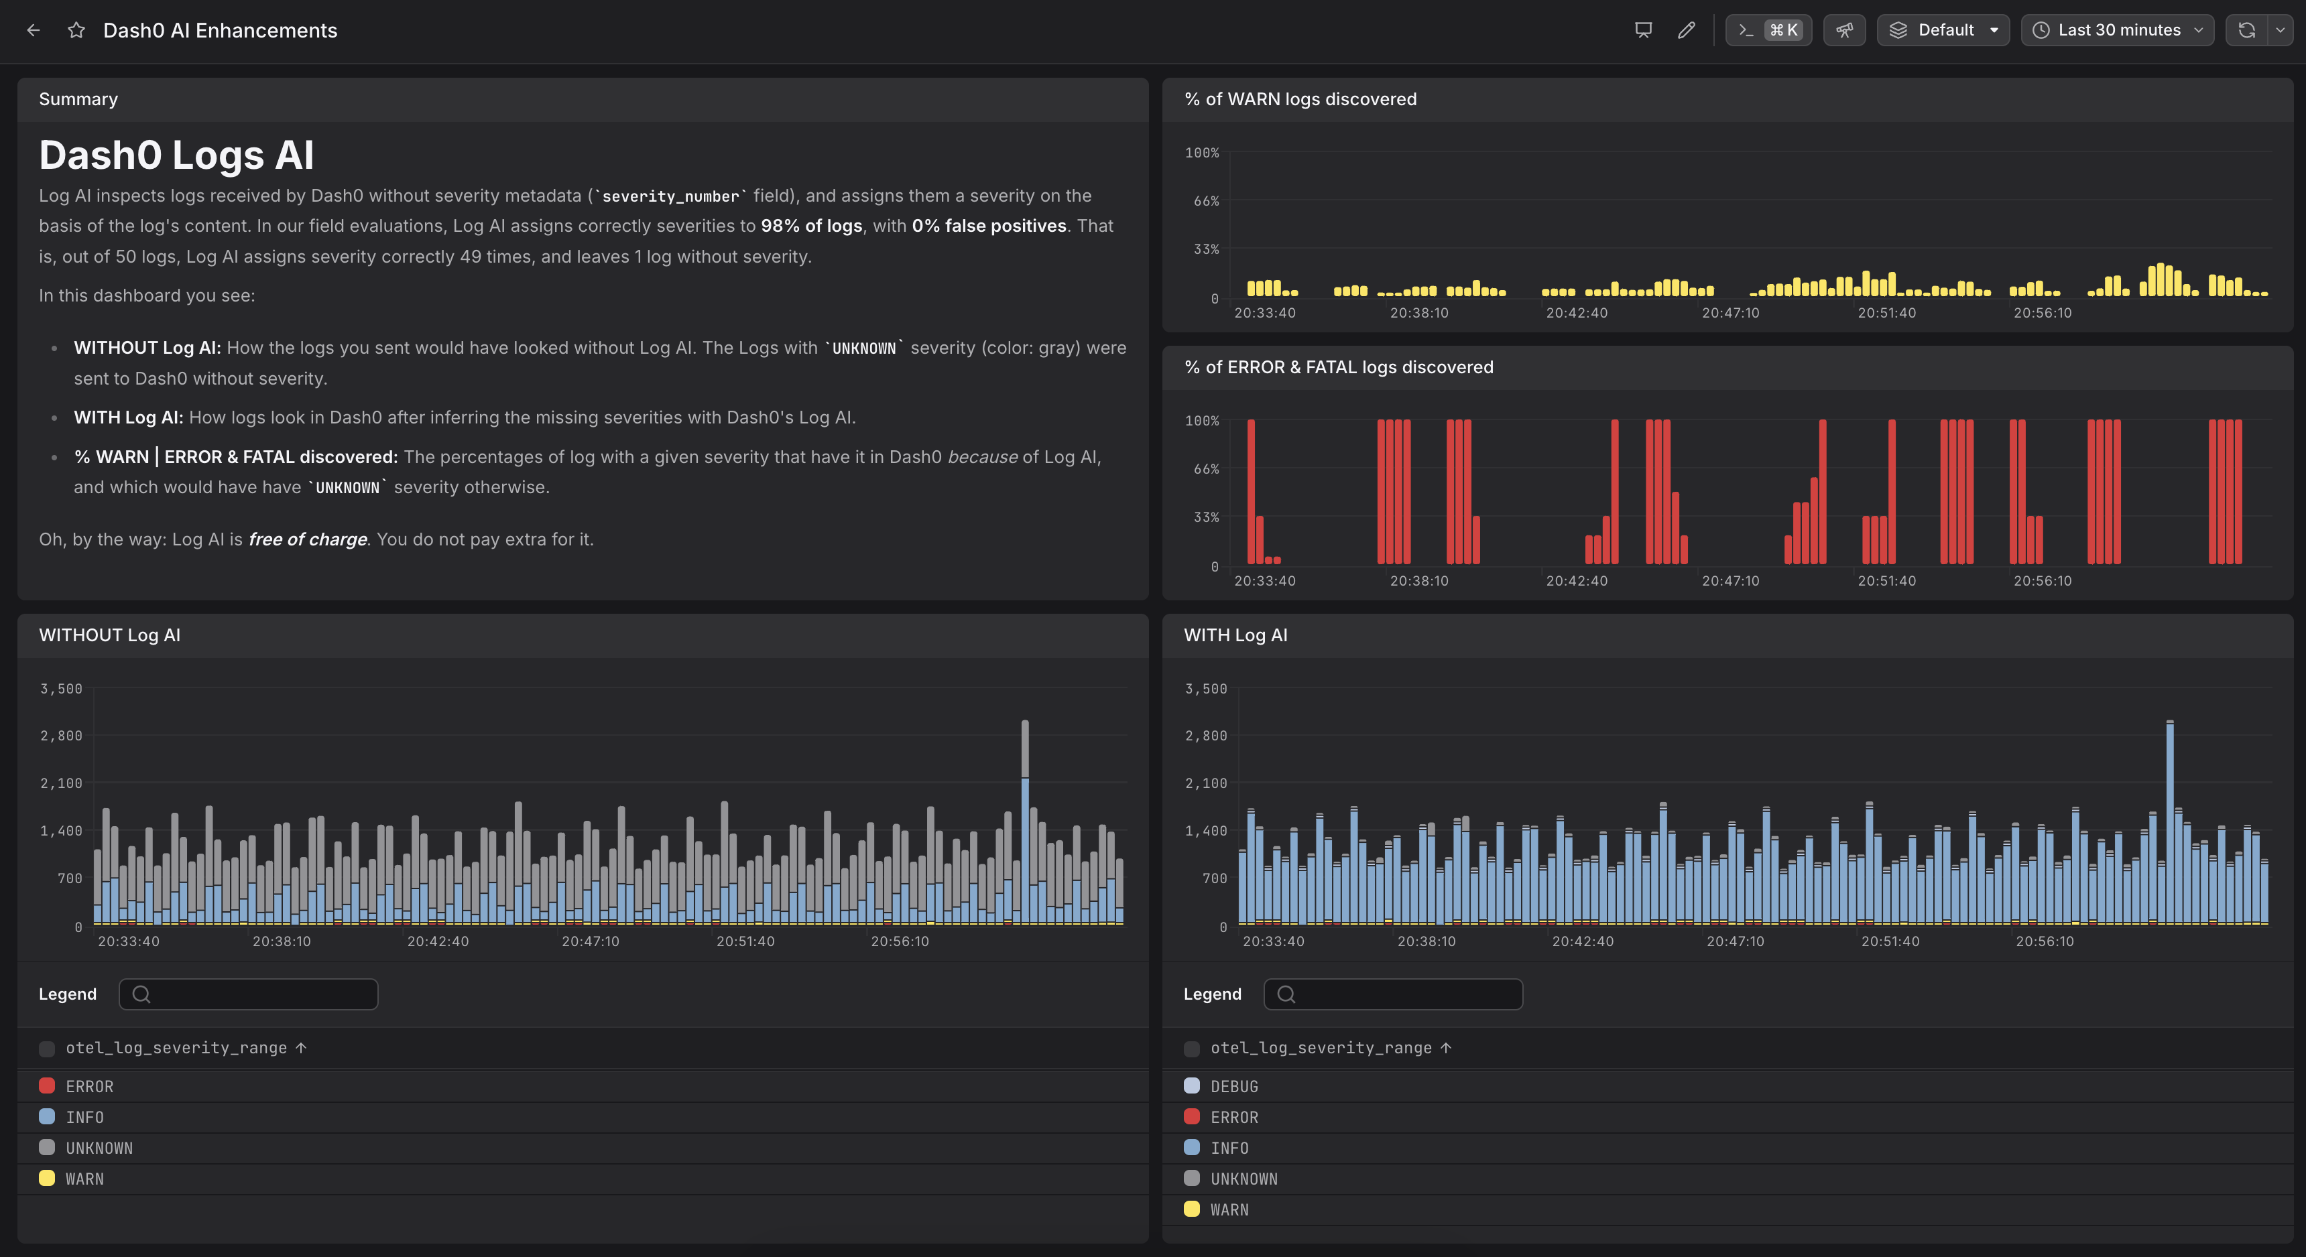Go back using the arrow icon
This screenshot has width=2306, height=1257.
pos(33,30)
